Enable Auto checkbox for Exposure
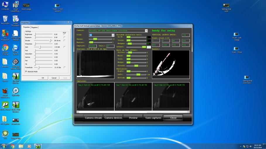Viewport: 266px width, 149px height. coord(64,37)
